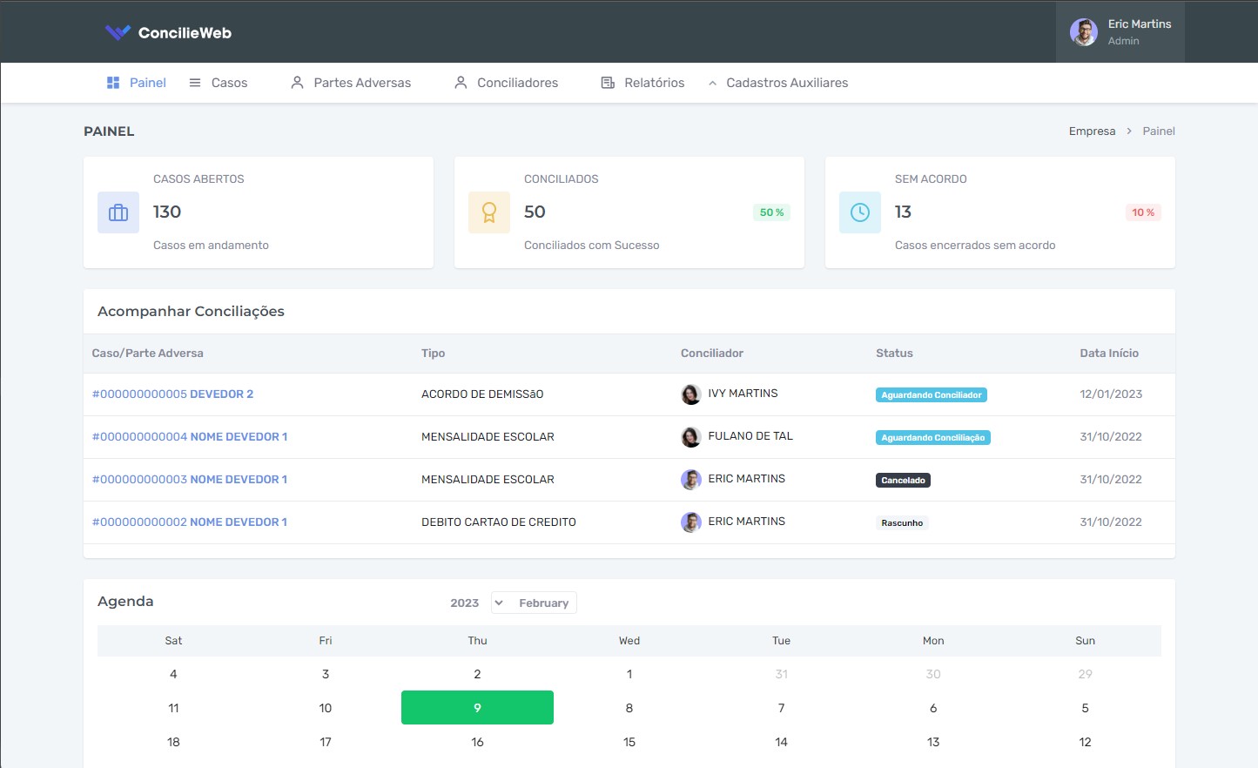Click the 50 % green badge

(x=771, y=212)
